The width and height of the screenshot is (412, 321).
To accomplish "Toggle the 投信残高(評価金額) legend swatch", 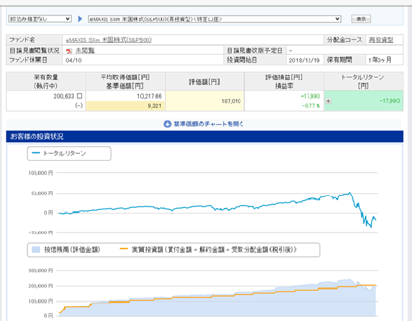I will point(36,249).
